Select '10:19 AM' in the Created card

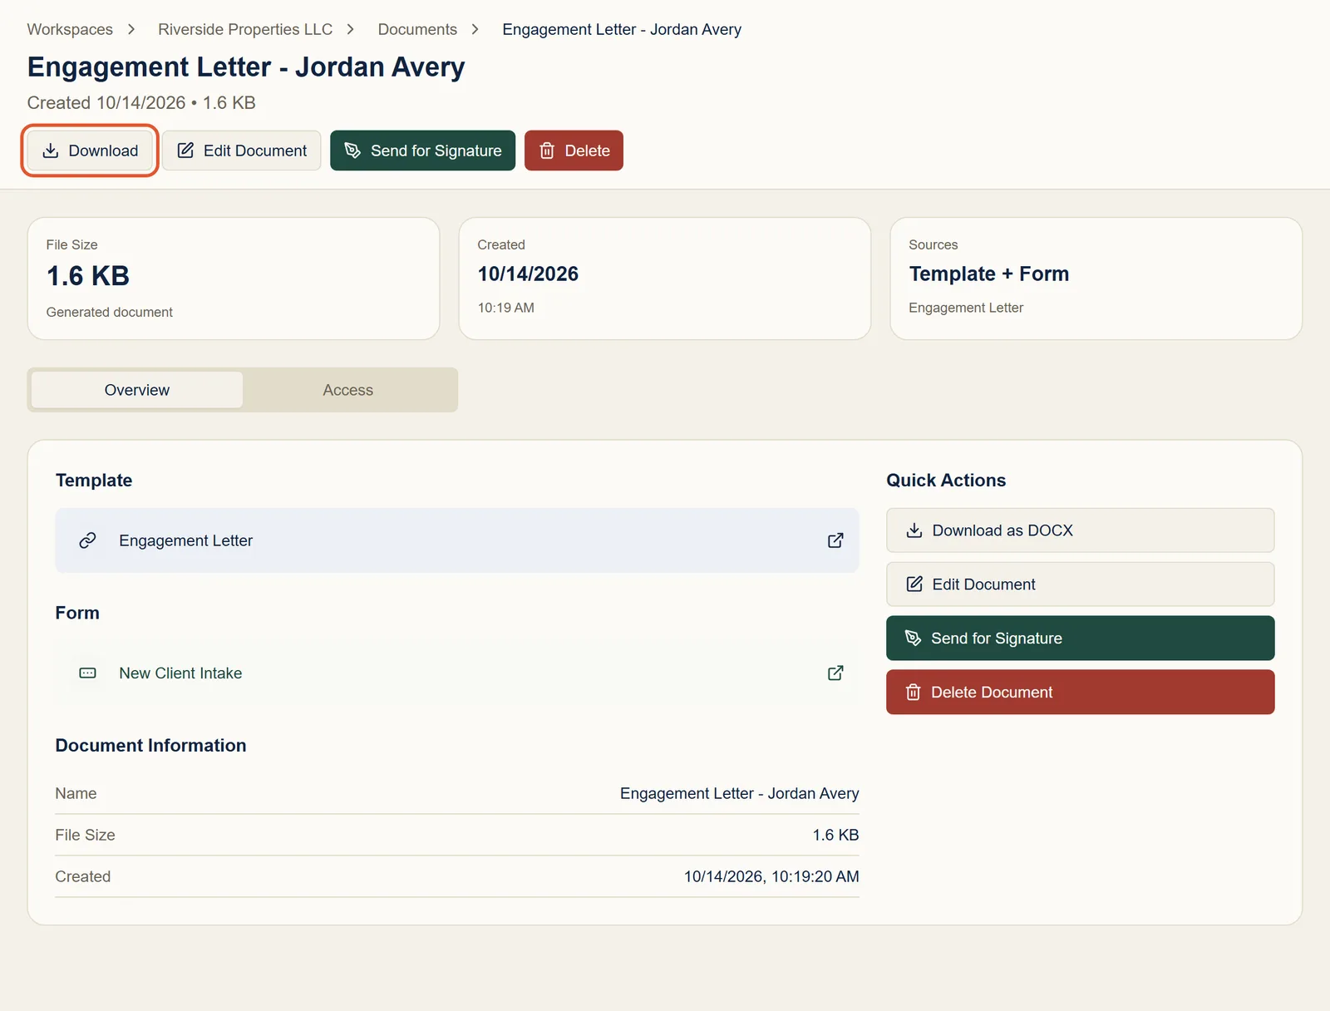point(505,308)
